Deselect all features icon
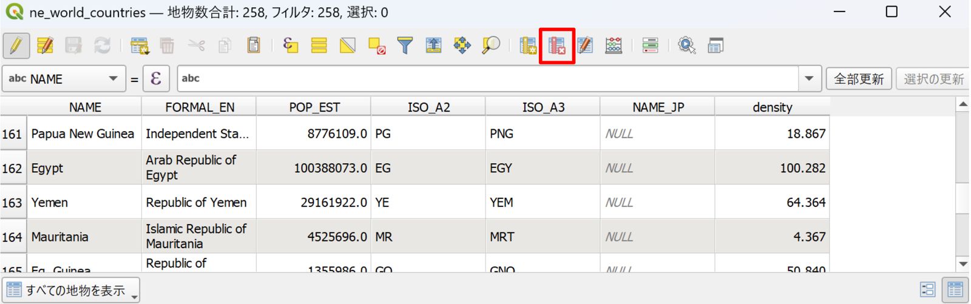The height and width of the screenshot is (304, 971). coord(377,46)
